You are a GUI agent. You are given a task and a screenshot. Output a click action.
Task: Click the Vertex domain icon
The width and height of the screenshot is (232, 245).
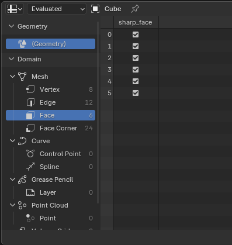click(30, 89)
